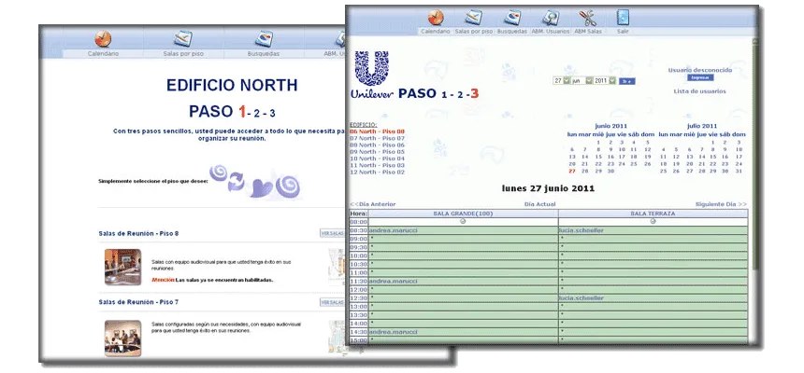Screen dimensions: 804x373
Task: Open the day dropdown showing 27
Action: 562,81
